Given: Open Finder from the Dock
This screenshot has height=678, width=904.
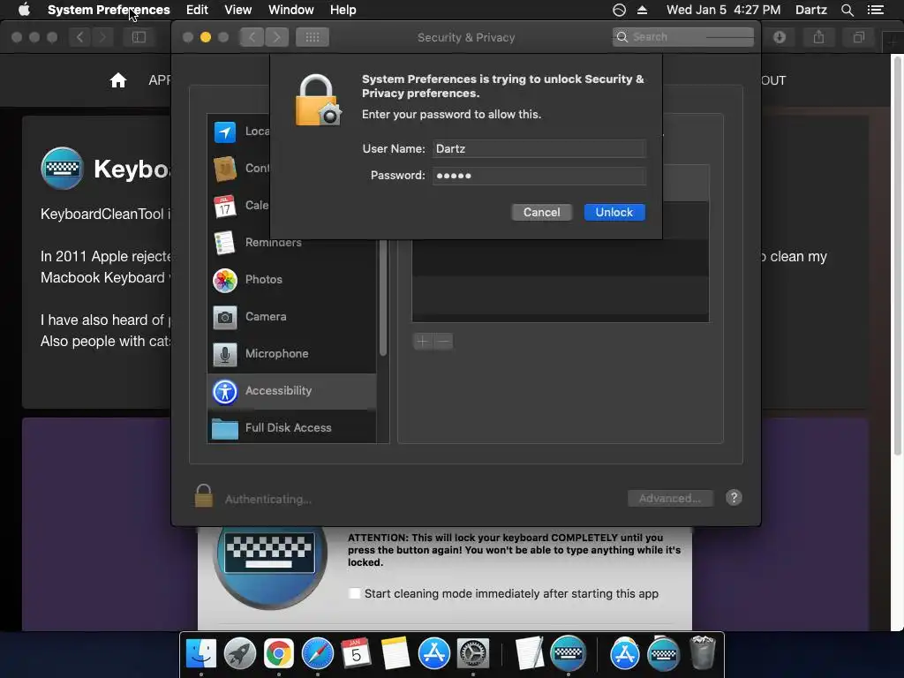Looking at the screenshot, I should (x=200, y=654).
